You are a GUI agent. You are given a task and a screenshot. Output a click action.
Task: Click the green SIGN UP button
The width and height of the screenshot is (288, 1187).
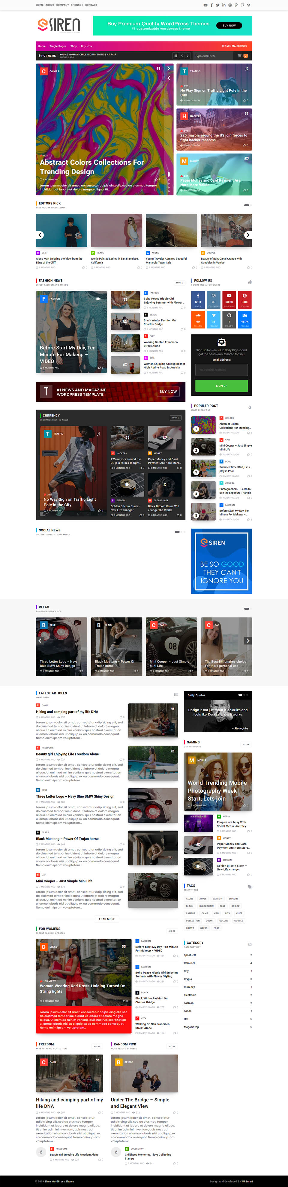click(221, 386)
